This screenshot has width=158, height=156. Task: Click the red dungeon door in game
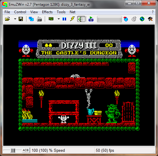pos(128,112)
